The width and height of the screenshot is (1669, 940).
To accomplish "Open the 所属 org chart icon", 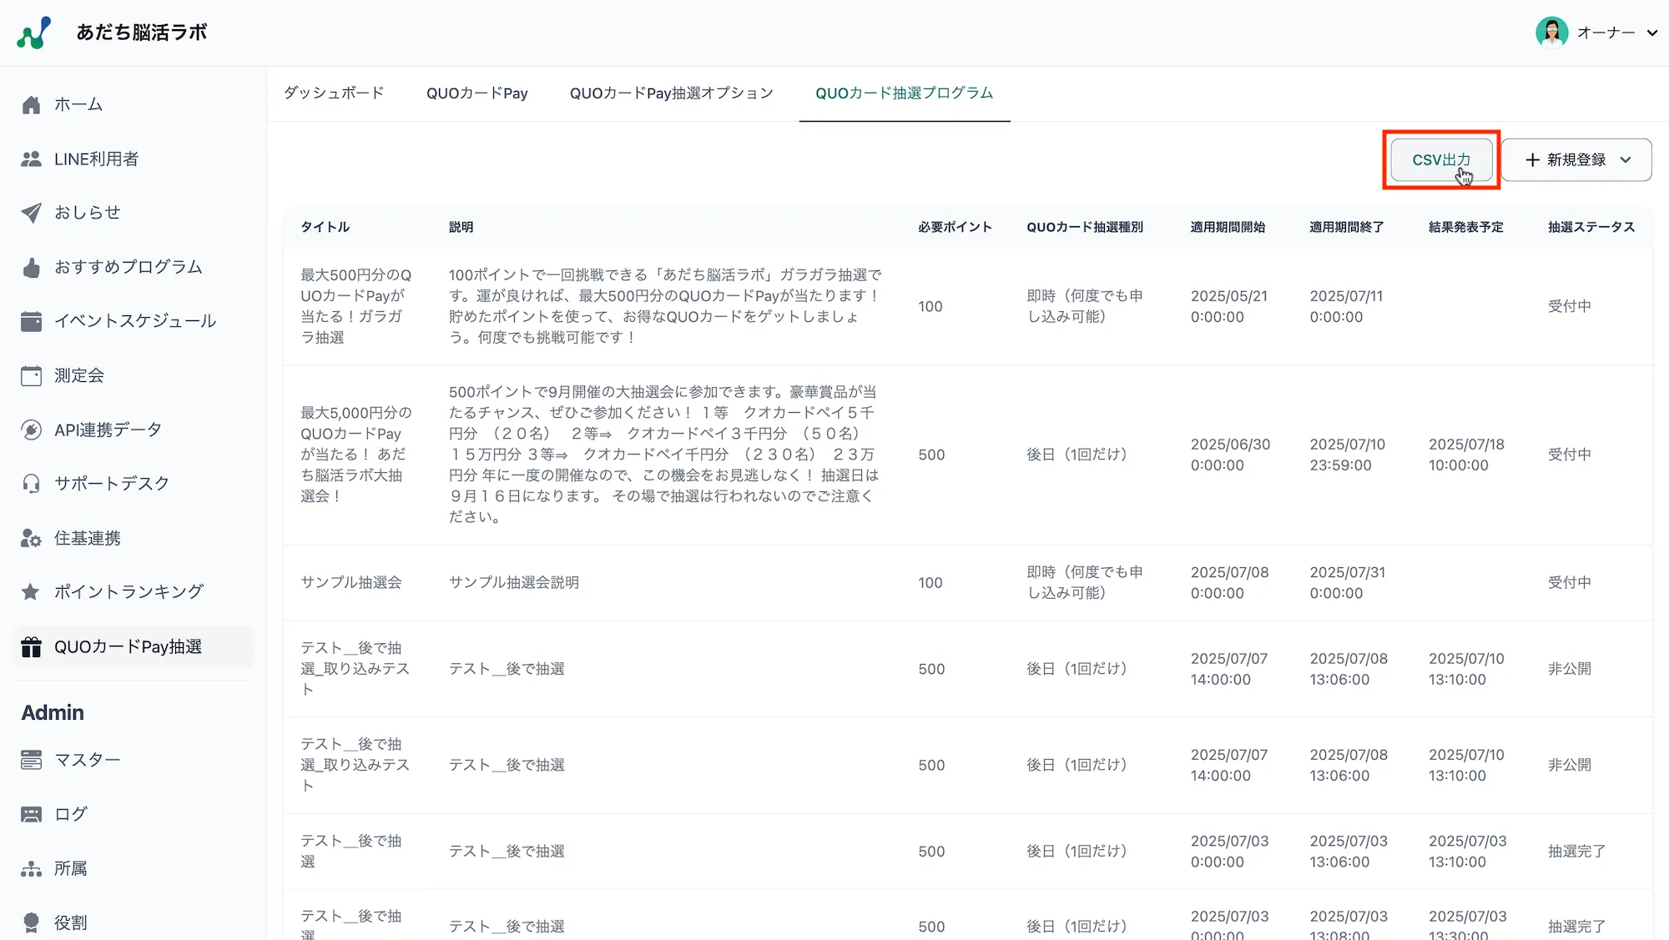I will point(32,869).
